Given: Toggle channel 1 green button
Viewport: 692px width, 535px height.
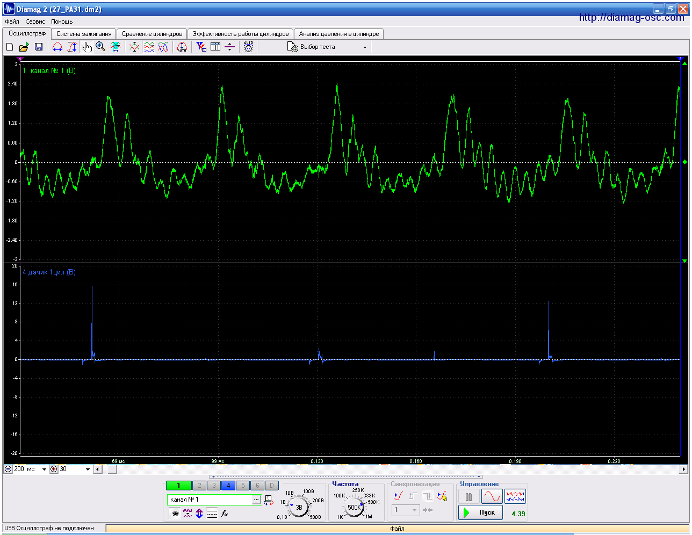Looking at the screenshot, I should point(178,486).
